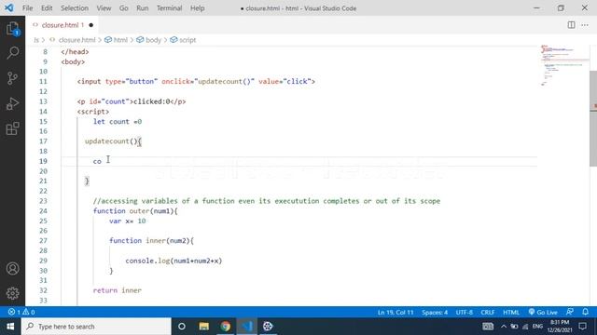Open the Terminal menu

point(170,8)
